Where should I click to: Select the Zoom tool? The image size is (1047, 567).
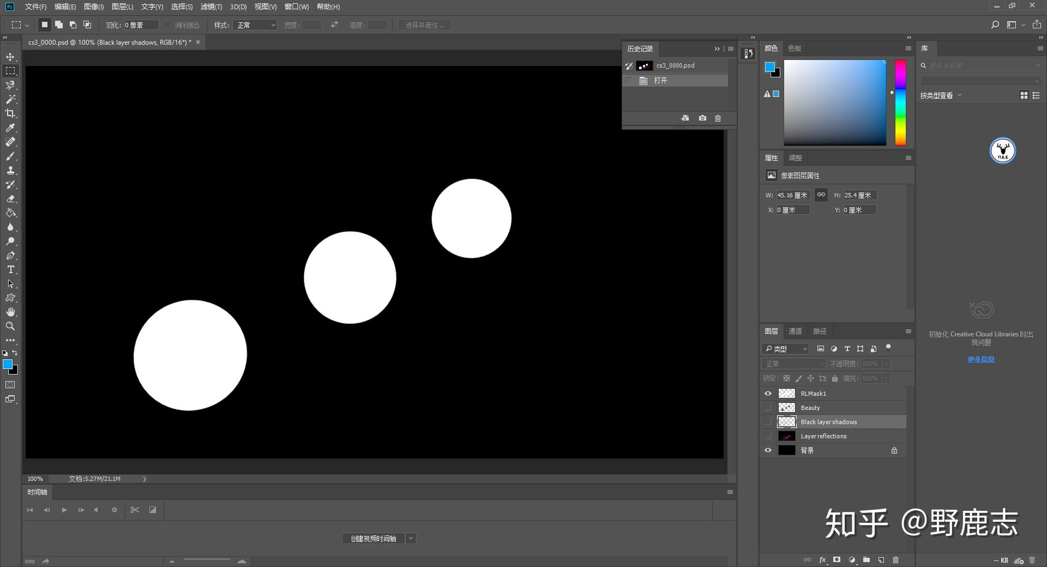pyautogui.click(x=10, y=326)
